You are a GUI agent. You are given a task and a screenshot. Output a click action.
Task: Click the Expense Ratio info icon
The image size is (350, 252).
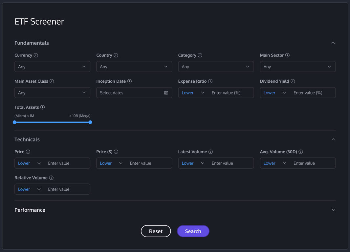coord(210,81)
